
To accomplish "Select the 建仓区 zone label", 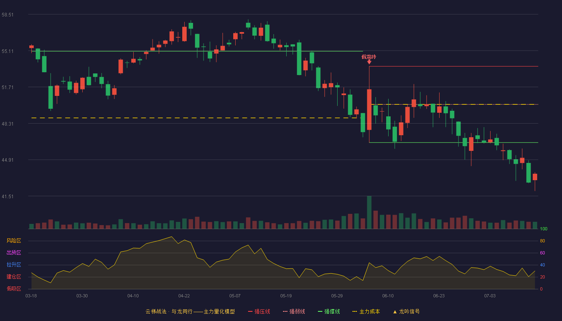I will coord(14,277).
